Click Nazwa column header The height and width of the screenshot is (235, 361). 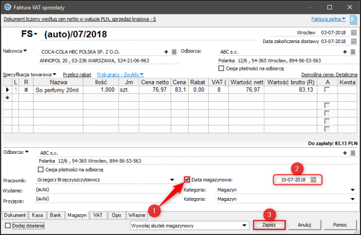[x=58, y=82]
